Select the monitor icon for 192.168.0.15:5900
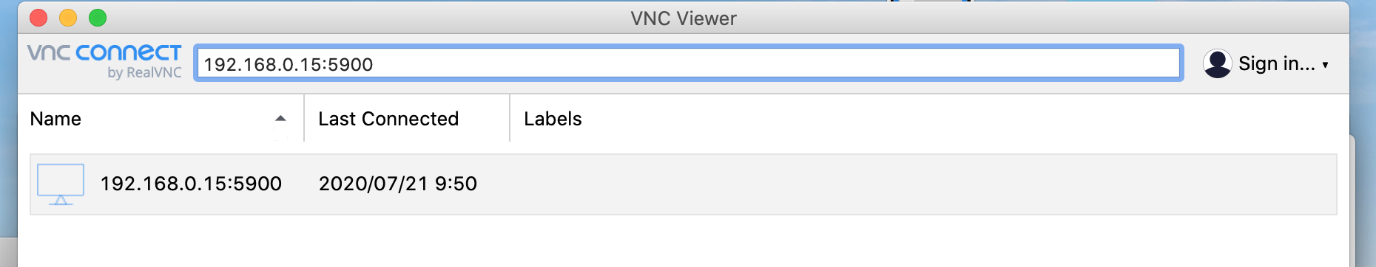Viewport: 1376px width, 267px height. pyautogui.click(x=61, y=184)
